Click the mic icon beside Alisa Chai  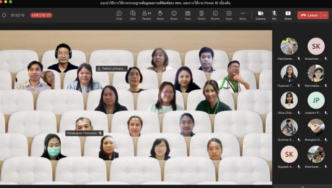click(x=299, y=113)
